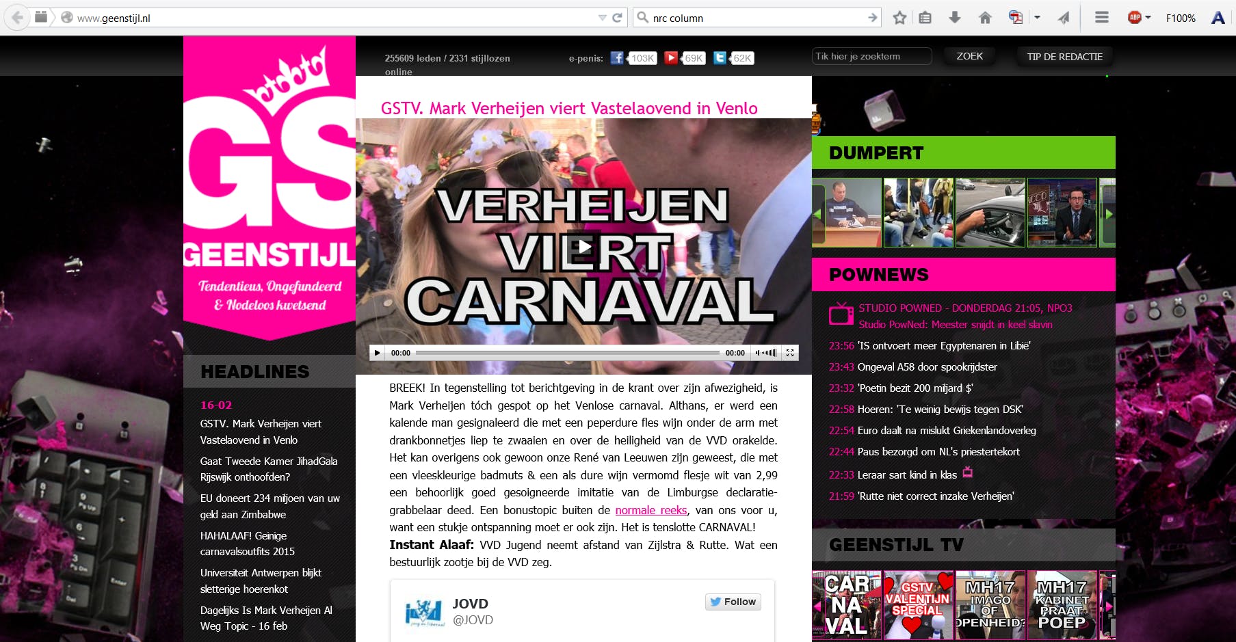This screenshot has height=642, width=1236.
Task: Open sidebar headline 'GSTV. Mark Verheijen viert Vastelaovend'
Action: (x=261, y=432)
